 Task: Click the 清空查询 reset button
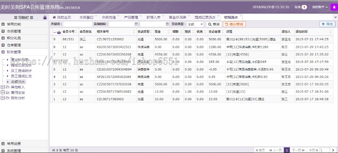234,24
